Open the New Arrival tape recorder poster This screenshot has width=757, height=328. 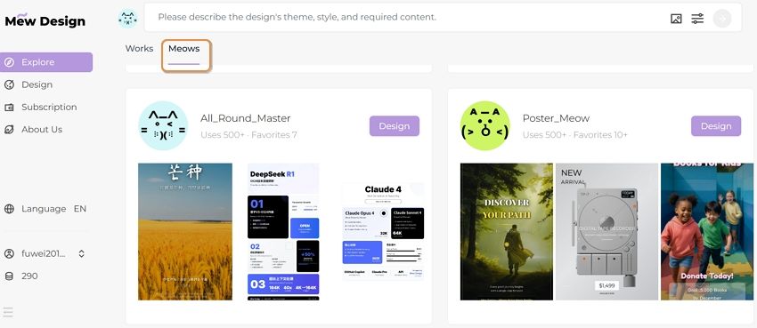pos(606,232)
